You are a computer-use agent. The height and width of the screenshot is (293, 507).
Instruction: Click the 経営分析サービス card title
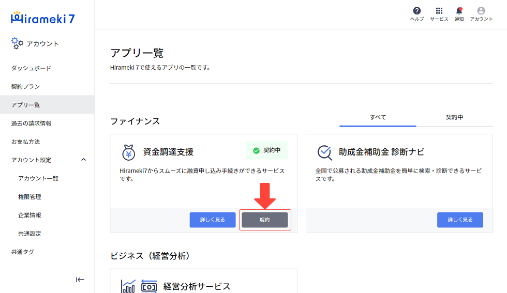coord(197,286)
